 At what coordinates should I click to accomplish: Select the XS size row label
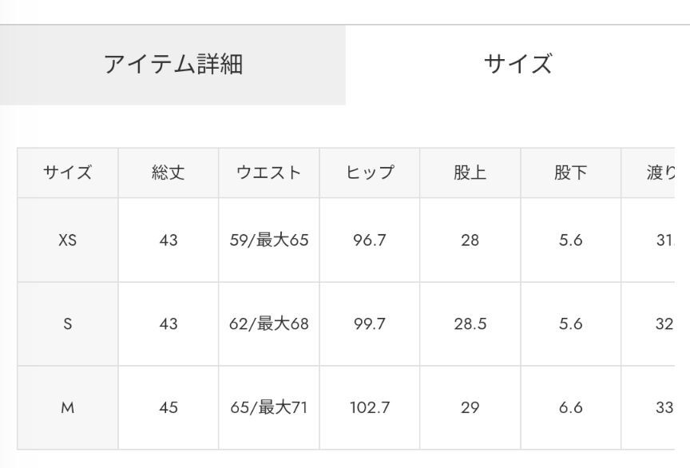[x=67, y=240]
